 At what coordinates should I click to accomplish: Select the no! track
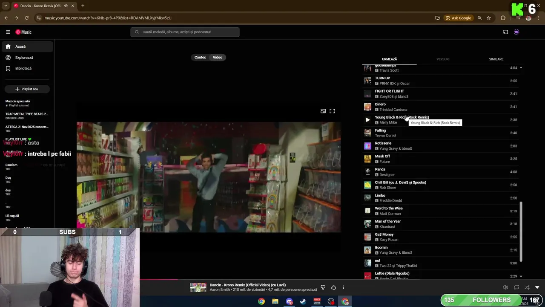pos(441,263)
